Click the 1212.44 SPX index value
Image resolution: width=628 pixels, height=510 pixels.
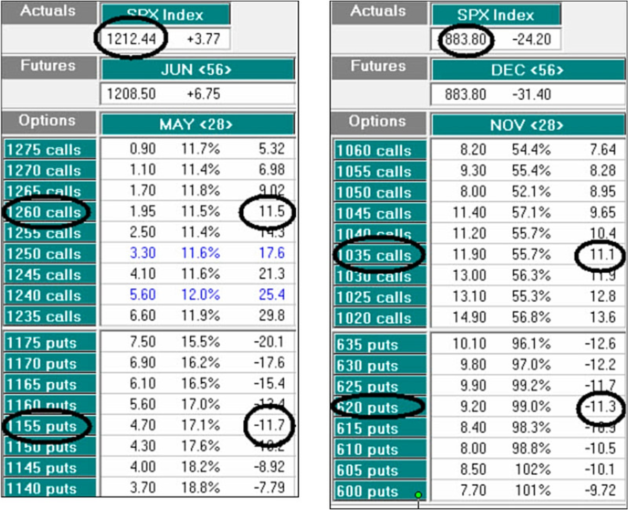(x=131, y=39)
